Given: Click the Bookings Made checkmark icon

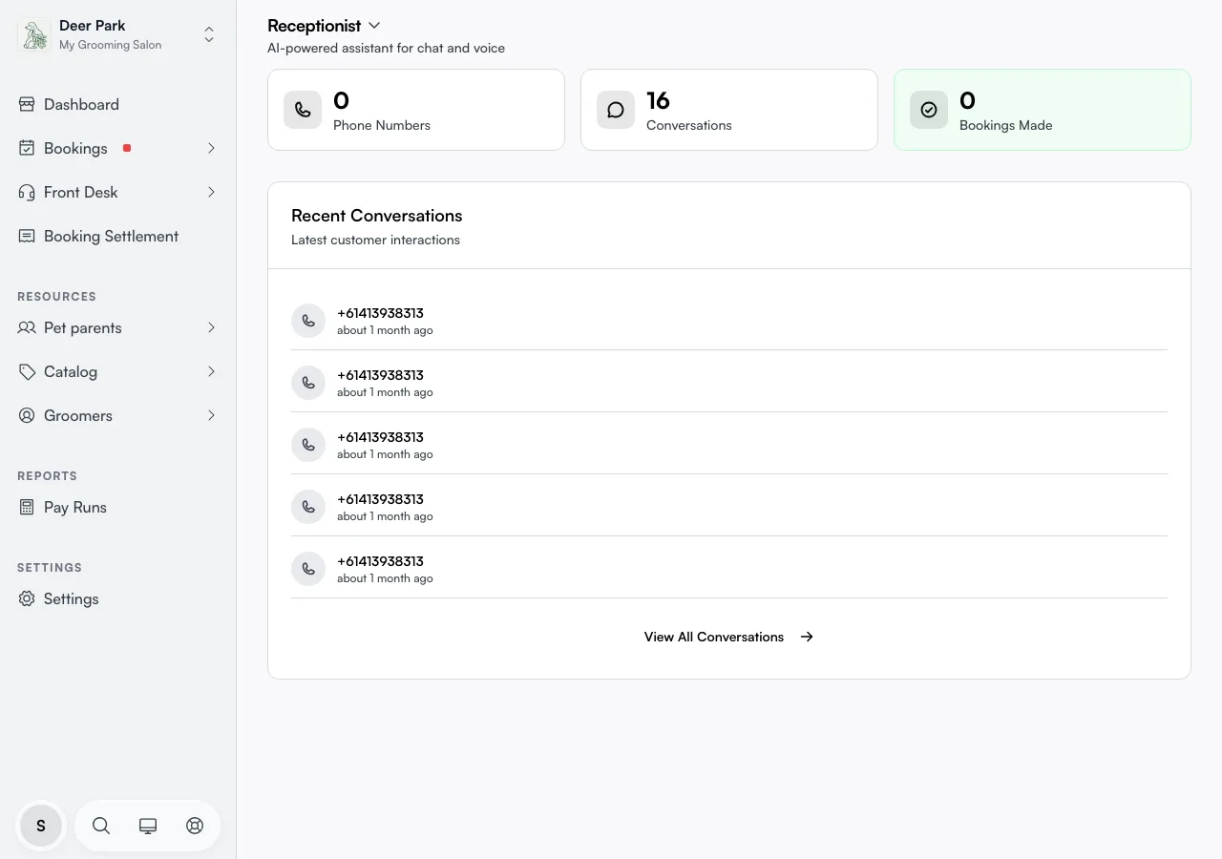Looking at the screenshot, I should 929,110.
